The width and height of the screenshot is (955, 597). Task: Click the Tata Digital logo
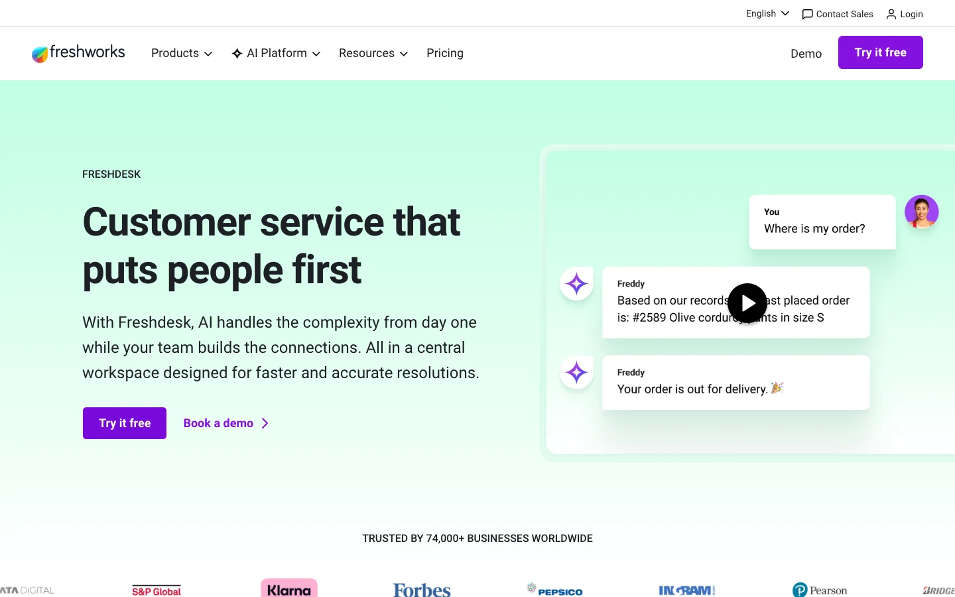(27, 590)
